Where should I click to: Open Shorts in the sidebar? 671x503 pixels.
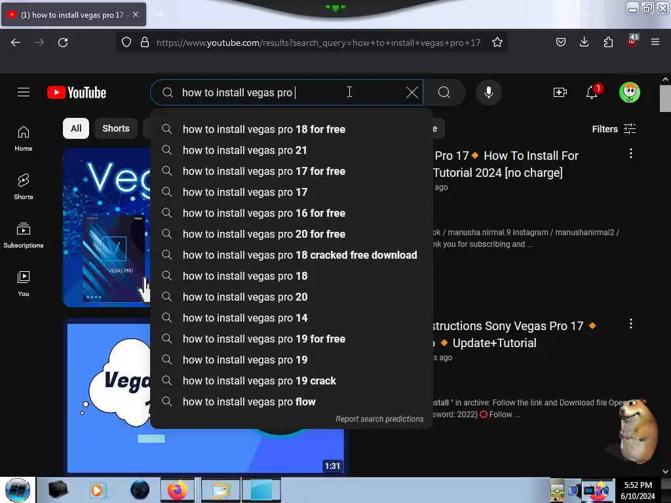tap(24, 187)
